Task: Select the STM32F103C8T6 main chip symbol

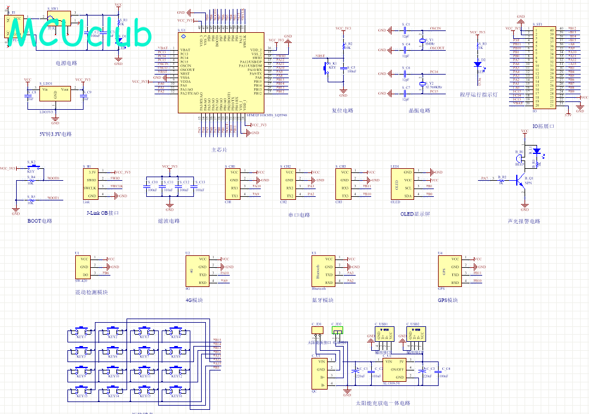Action: (221, 72)
